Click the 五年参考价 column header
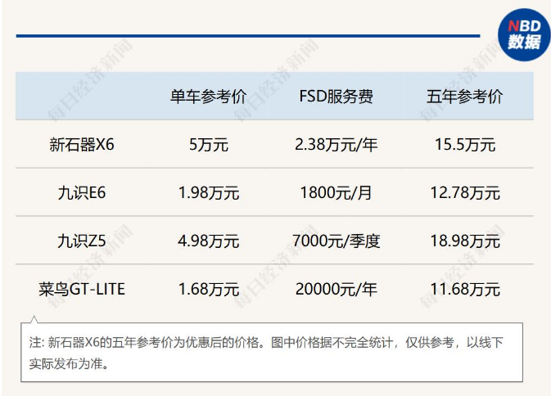The image size is (551, 396). [x=465, y=97]
